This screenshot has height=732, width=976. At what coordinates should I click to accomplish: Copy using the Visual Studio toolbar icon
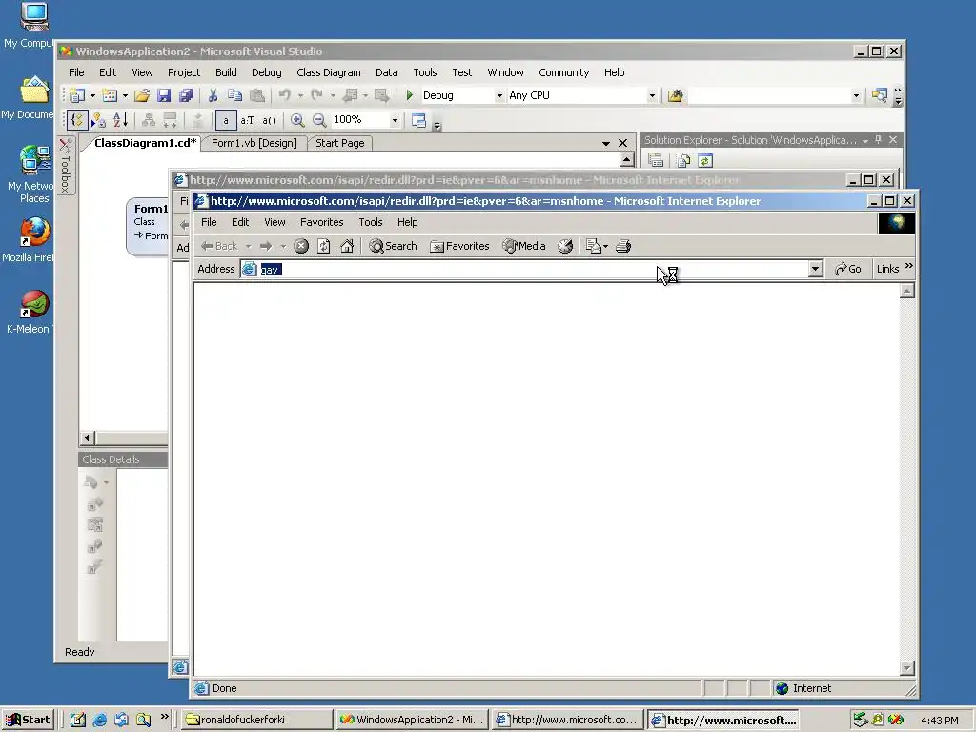coord(234,95)
